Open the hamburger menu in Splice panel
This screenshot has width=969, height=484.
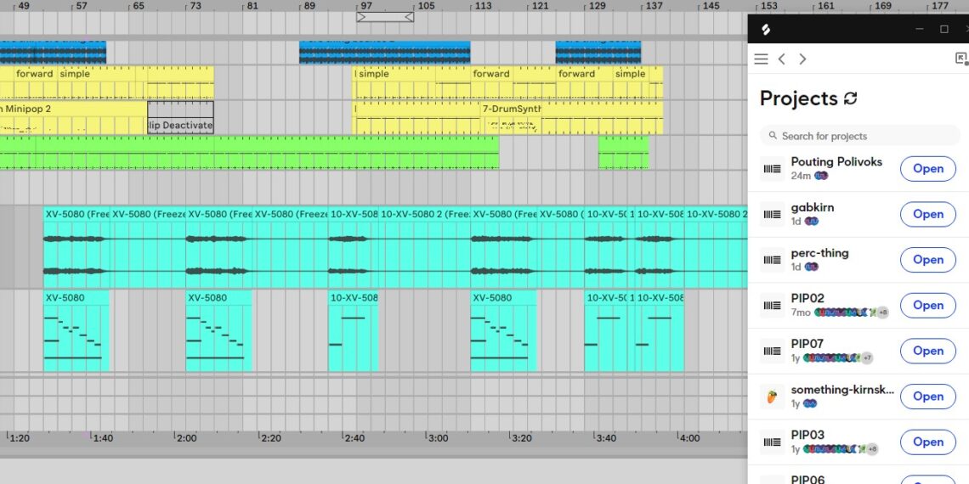[x=762, y=59]
